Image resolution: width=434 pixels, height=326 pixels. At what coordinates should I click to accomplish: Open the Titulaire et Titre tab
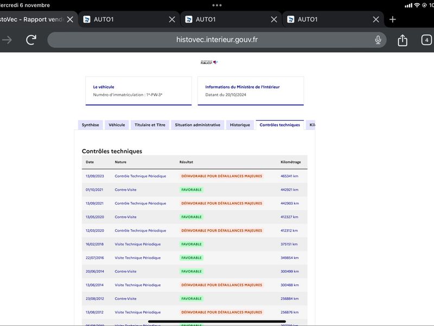tap(150, 125)
